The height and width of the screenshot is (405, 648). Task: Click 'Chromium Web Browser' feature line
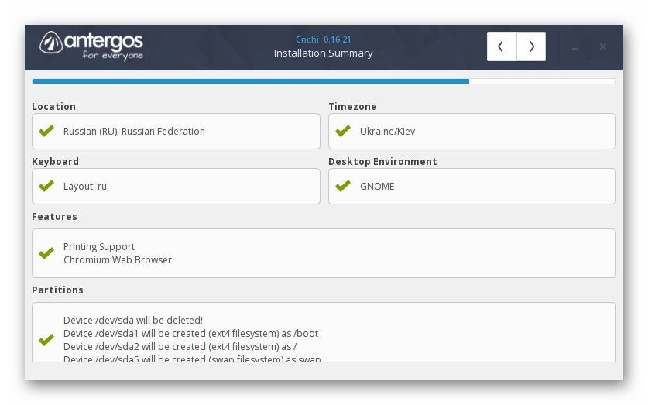point(118,260)
